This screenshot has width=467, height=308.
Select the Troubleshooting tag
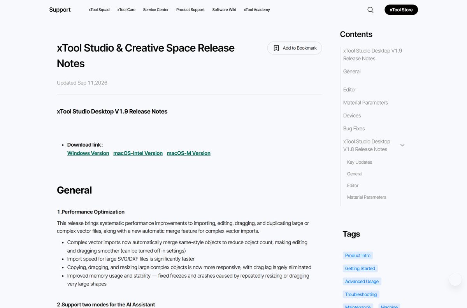(361, 294)
